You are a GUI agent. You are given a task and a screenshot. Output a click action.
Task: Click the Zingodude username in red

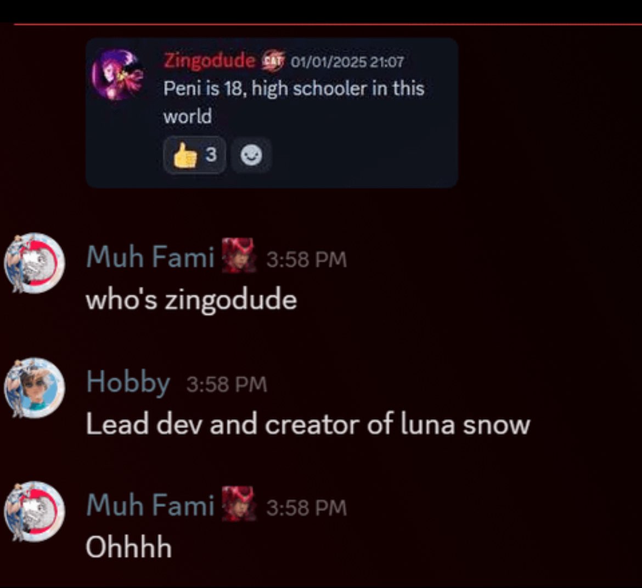pos(209,61)
